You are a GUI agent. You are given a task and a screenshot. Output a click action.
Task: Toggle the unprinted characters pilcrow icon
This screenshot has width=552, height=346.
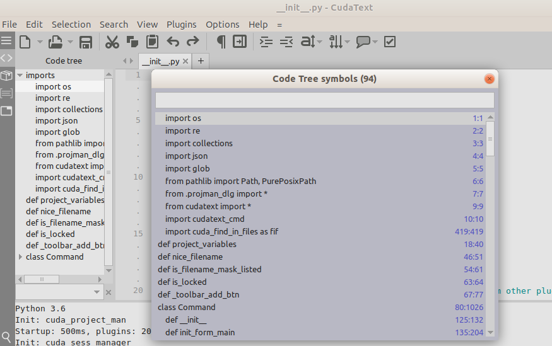click(221, 42)
